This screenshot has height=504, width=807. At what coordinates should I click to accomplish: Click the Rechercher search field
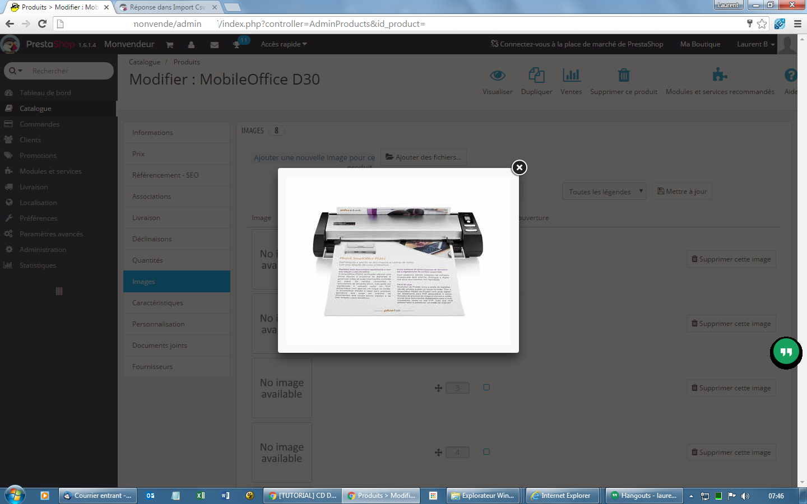coord(70,71)
